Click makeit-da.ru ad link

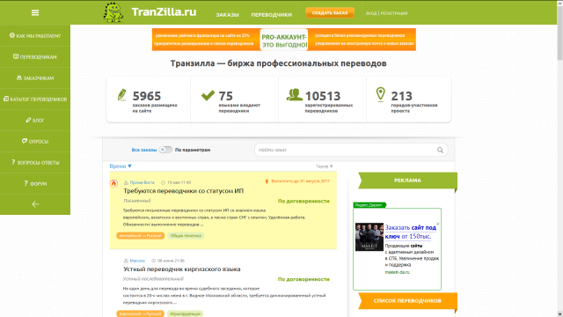(397, 272)
